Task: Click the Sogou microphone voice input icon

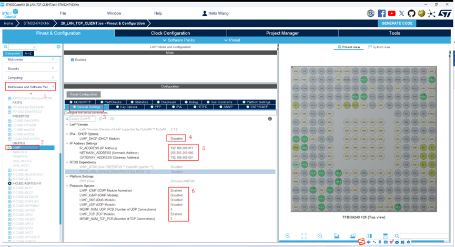Action: (x=380, y=242)
